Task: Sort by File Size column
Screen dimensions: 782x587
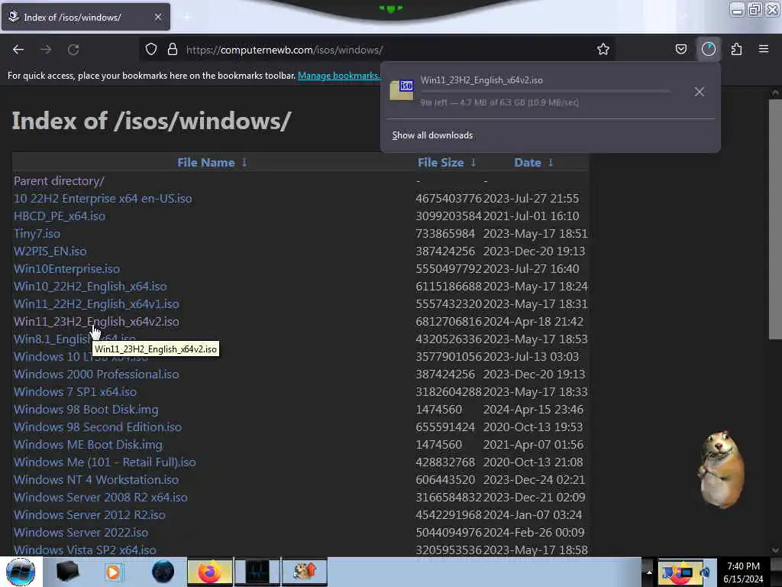Action: pos(441,163)
